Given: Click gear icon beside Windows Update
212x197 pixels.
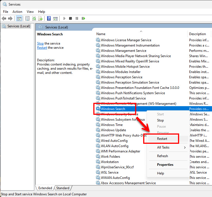Looking at the screenshot, I should [98, 130].
